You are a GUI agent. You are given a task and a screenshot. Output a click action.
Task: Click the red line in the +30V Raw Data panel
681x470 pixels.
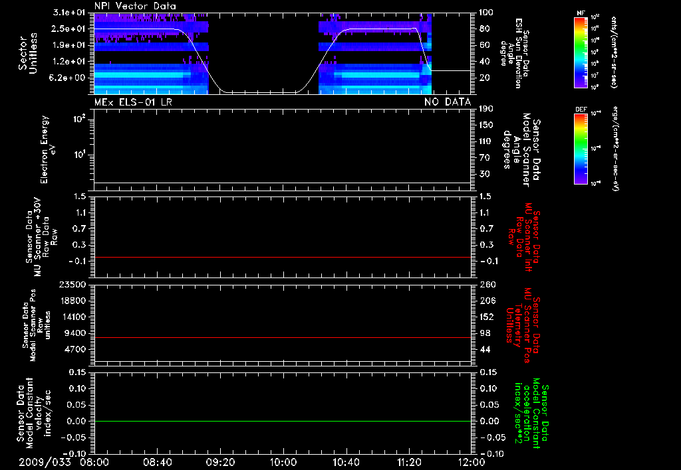click(x=283, y=257)
